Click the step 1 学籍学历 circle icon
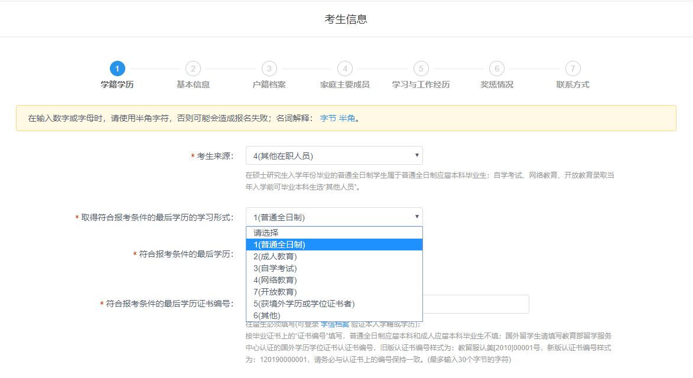Screen dimensions: 693x378 click(x=117, y=69)
